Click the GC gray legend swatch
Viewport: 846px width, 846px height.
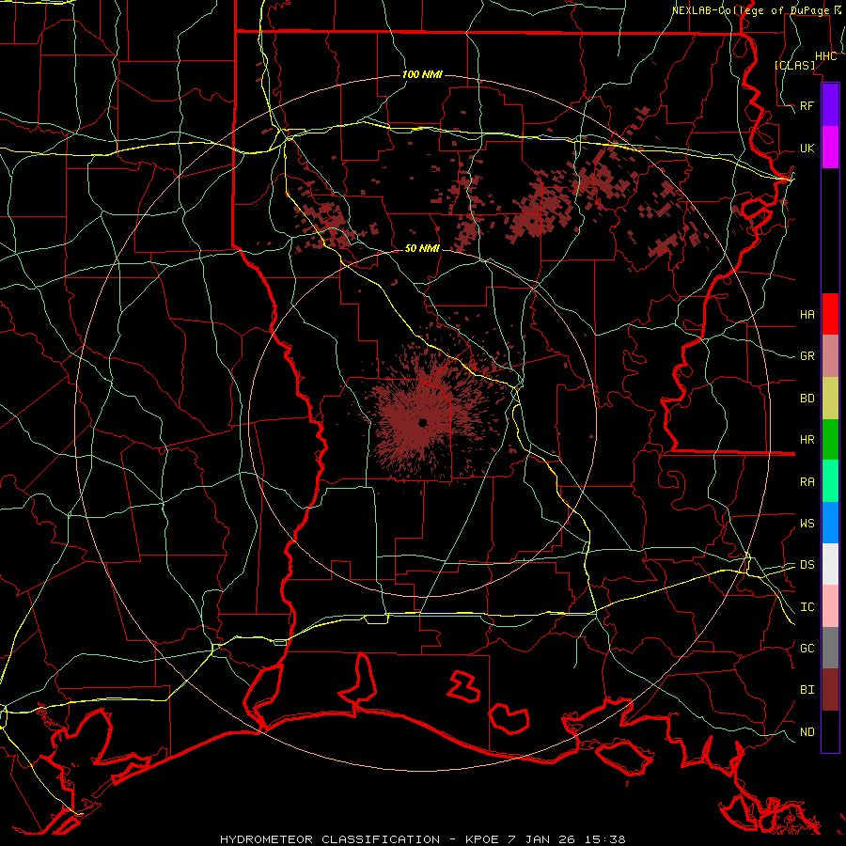pyautogui.click(x=830, y=648)
